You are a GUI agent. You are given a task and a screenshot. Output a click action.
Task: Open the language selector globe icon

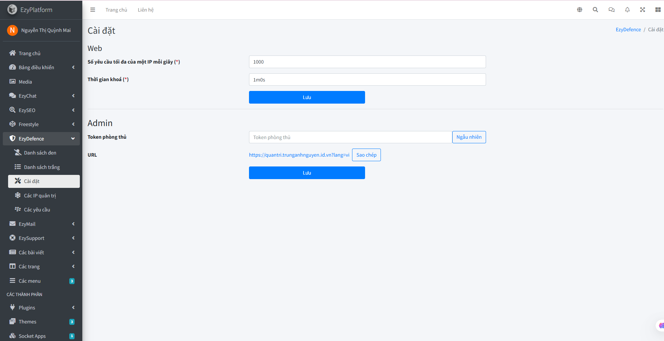click(580, 9)
